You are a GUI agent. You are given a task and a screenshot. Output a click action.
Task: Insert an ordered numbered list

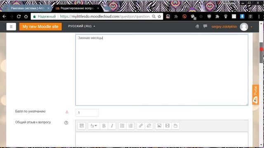coord(130,126)
